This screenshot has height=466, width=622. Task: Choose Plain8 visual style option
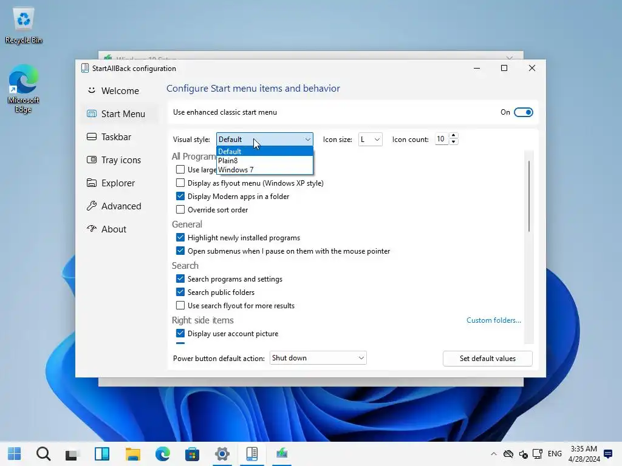coord(265,160)
